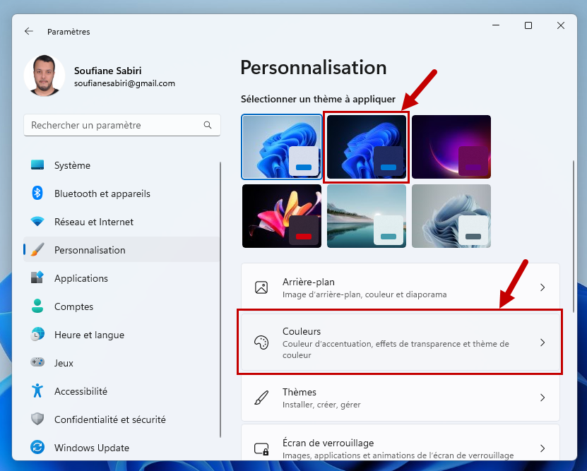The width and height of the screenshot is (587, 471).
Task: Click the email soufianesabiri@gmail.com
Action: [x=124, y=83]
